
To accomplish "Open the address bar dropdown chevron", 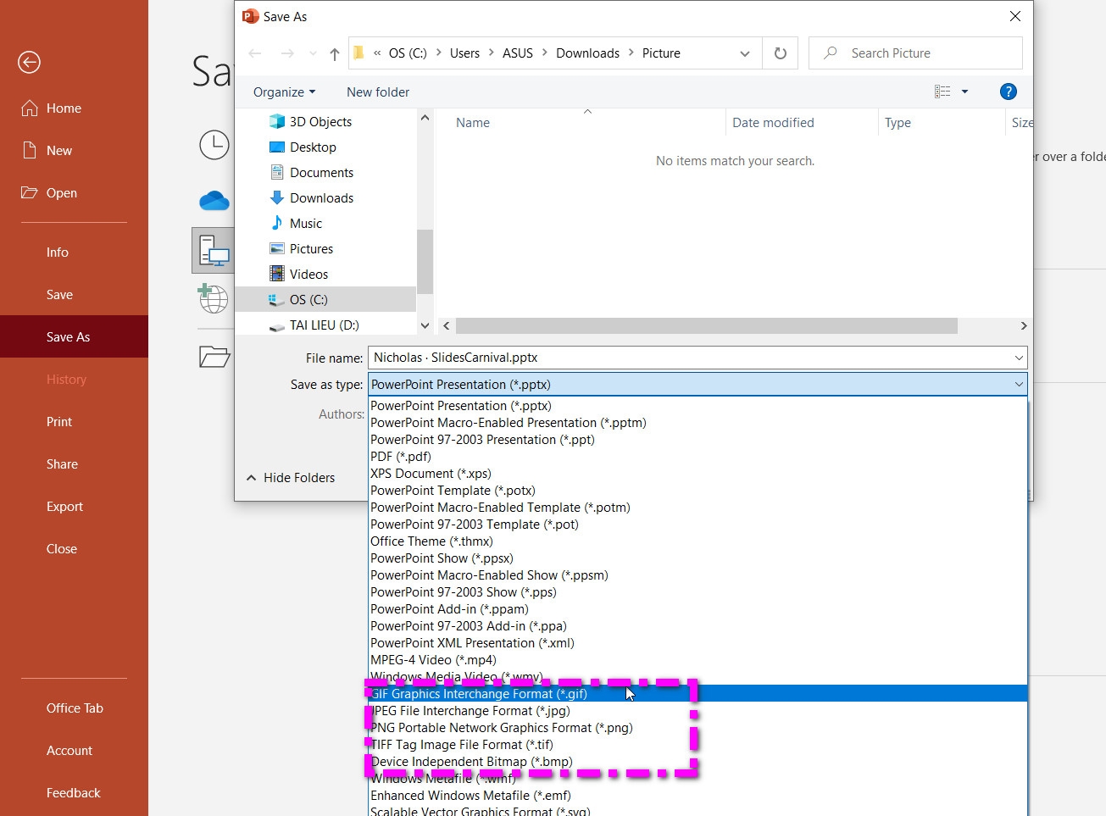I will pyautogui.click(x=745, y=53).
